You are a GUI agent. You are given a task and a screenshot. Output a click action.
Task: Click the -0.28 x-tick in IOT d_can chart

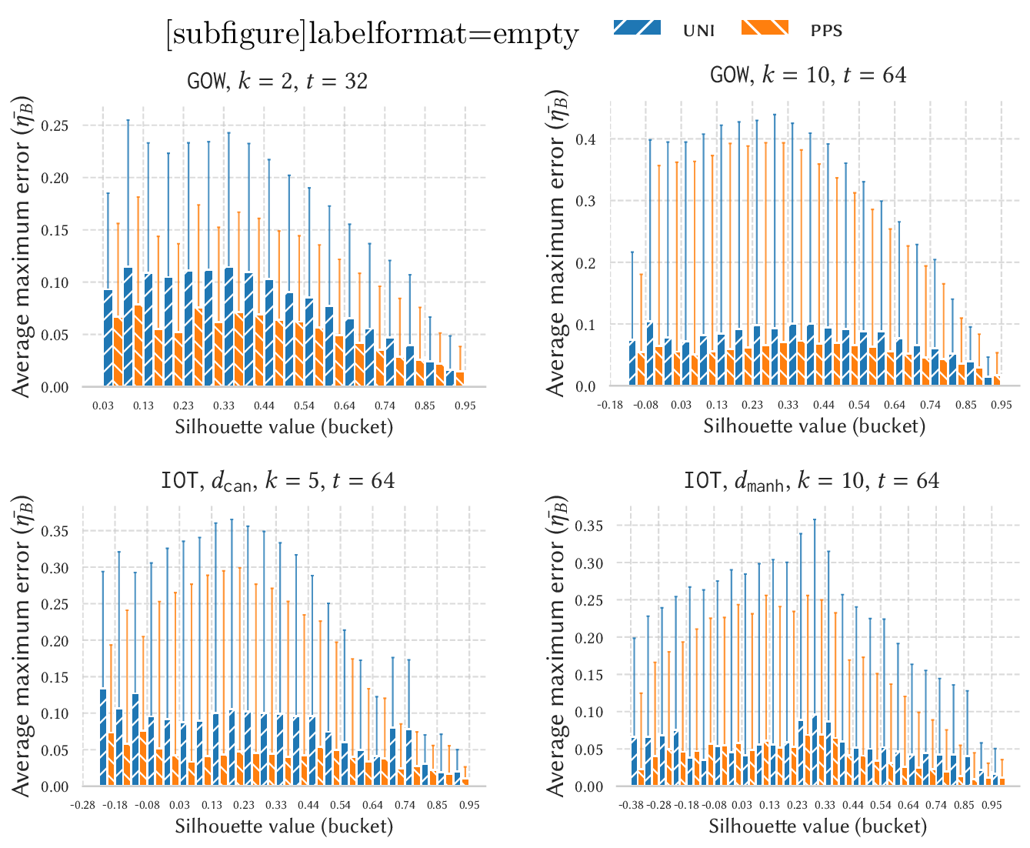[82, 805]
